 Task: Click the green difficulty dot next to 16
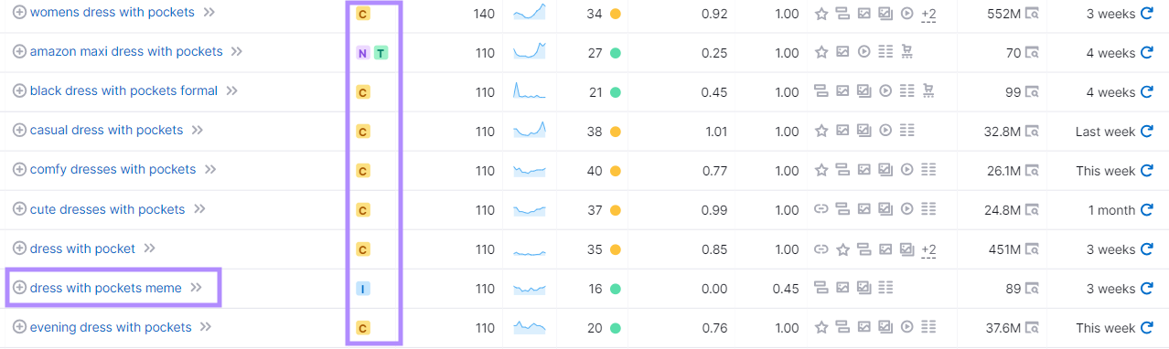616,289
